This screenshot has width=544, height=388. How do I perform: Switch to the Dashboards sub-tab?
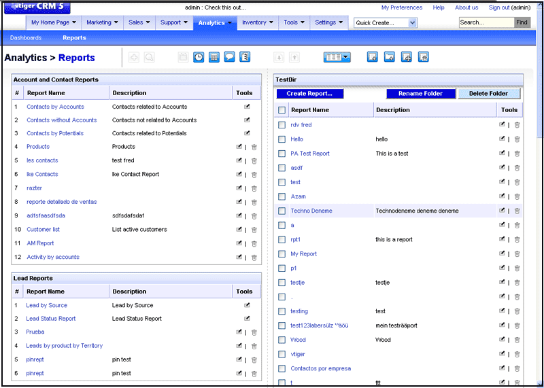click(26, 38)
